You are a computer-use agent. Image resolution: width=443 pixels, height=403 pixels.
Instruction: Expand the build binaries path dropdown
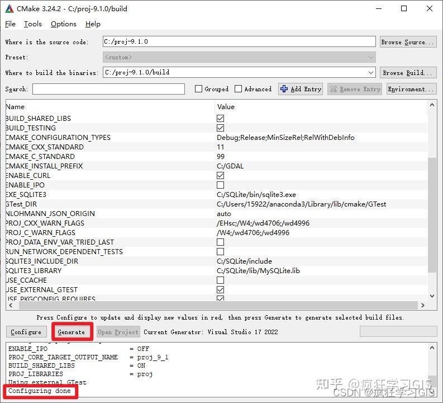tap(371, 72)
